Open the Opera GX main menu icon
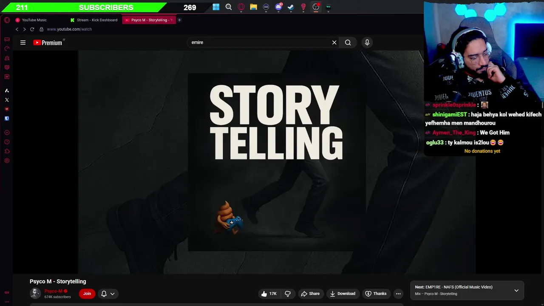 7,20
